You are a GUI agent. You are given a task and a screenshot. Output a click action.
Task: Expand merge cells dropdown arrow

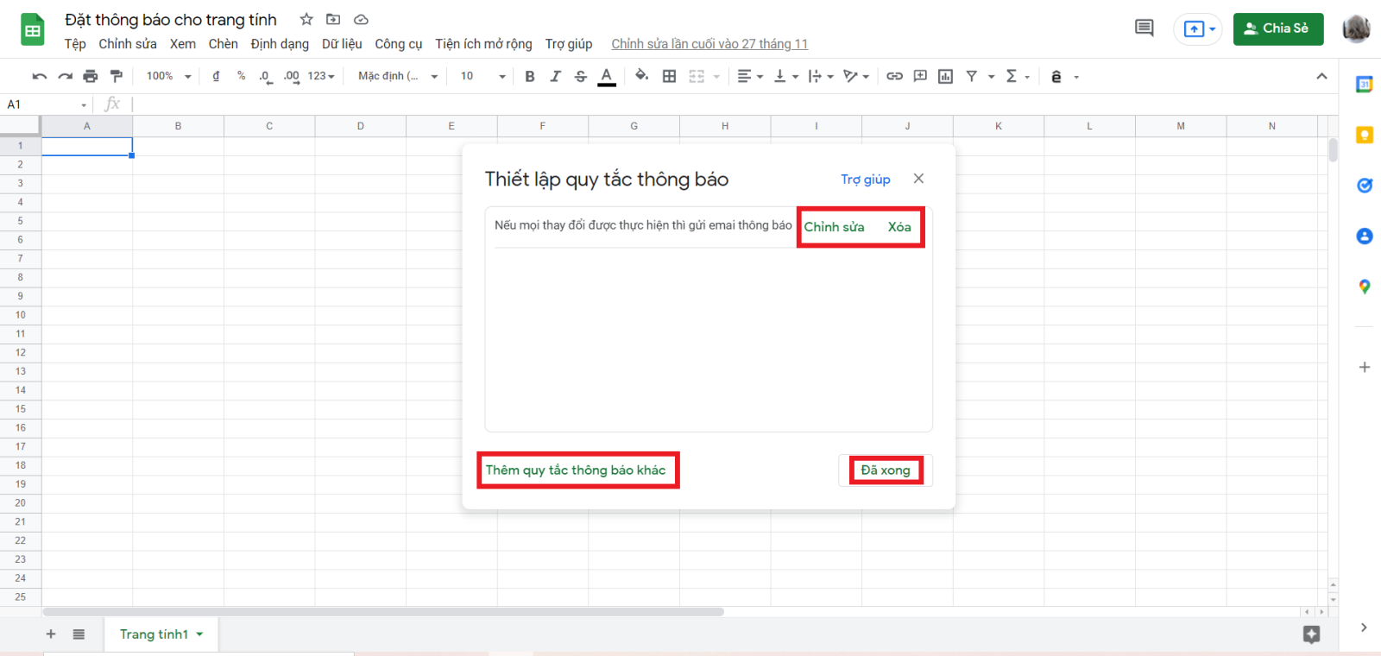tap(716, 77)
